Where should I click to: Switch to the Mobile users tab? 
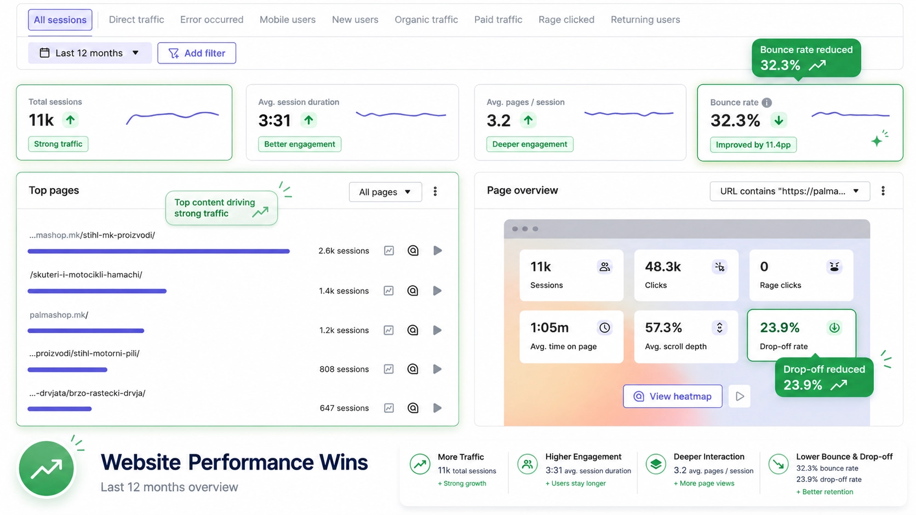(288, 20)
